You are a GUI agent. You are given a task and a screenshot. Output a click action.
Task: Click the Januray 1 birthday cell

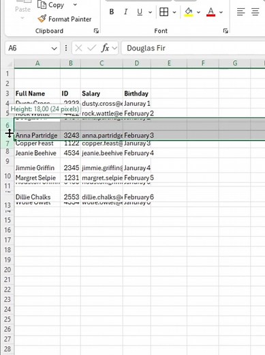click(137, 104)
